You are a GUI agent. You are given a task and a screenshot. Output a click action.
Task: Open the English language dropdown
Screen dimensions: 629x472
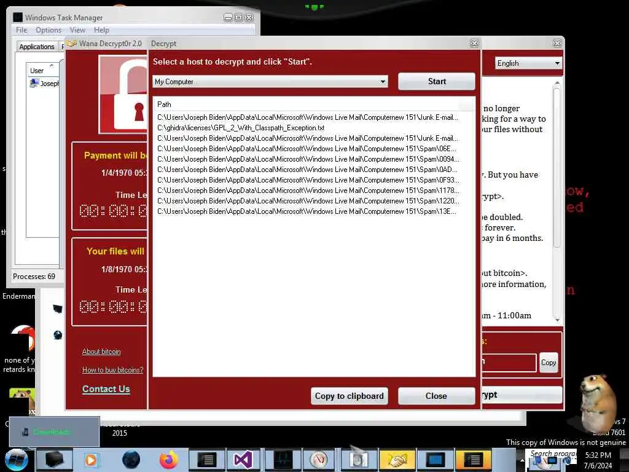pos(528,63)
